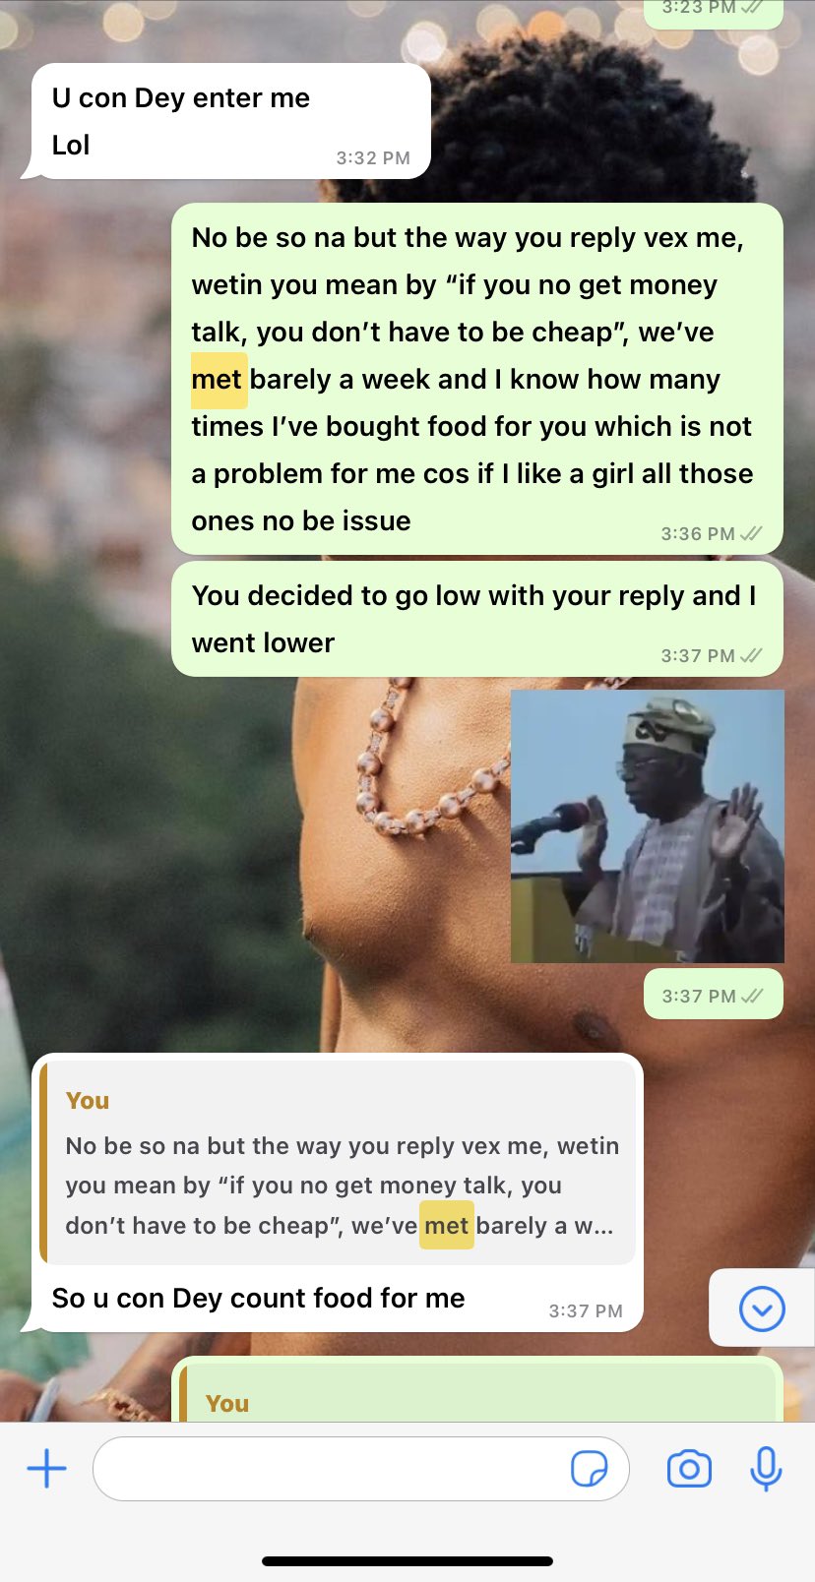815x1582 pixels.
Task: Open the sent meme image thumbnail
Action: (648, 825)
